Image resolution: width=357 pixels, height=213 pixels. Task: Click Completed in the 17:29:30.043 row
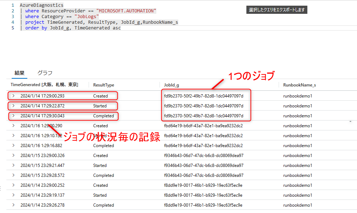click(x=104, y=116)
